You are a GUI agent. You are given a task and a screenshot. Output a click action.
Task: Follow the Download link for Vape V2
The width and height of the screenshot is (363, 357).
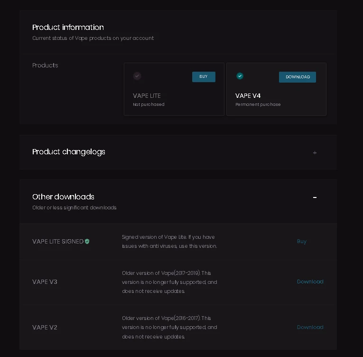click(x=310, y=327)
